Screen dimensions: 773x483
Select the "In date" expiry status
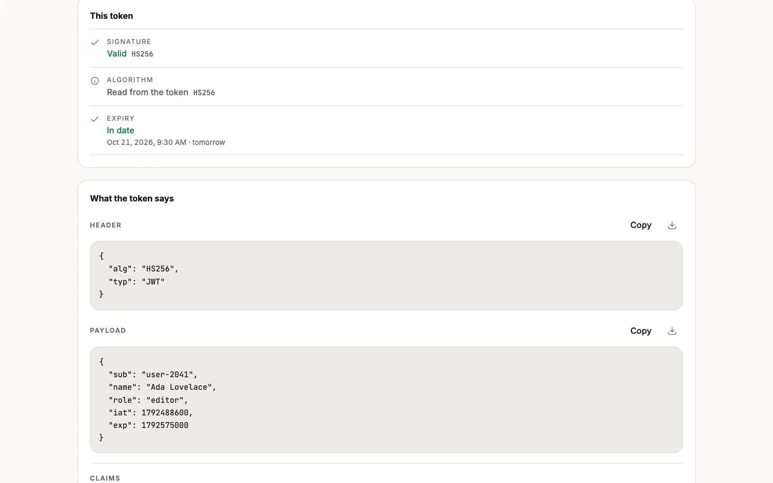[x=120, y=130]
